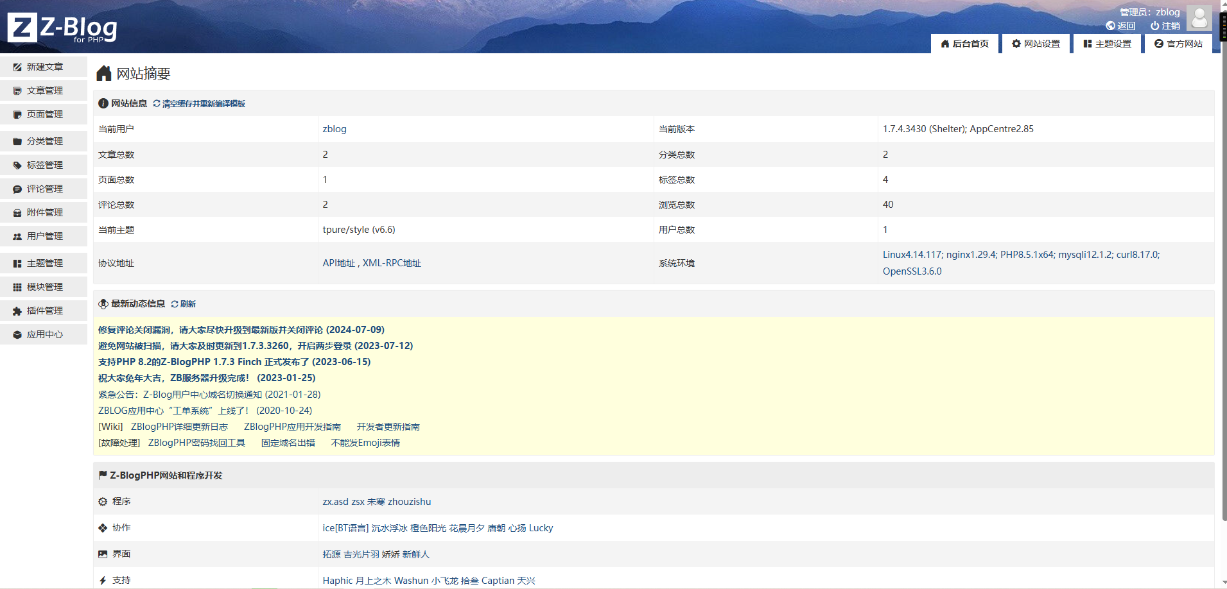Click the 返回 link in header

(1121, 26)
